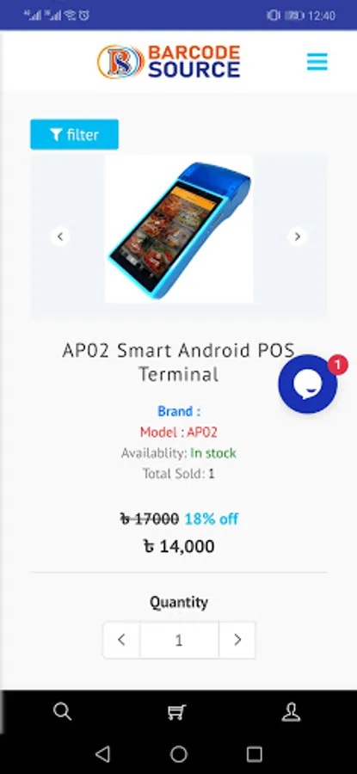Open the filter button
357x774 pixels.
click(x=74, y=134)
